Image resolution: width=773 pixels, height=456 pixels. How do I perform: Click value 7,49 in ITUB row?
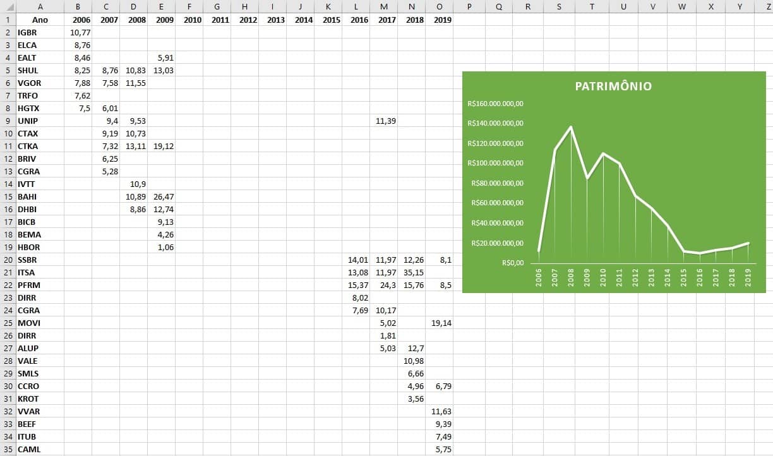pyautogui.click(x=439, y=436)
